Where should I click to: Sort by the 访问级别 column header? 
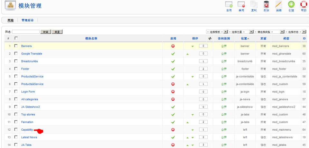[224, 38]
